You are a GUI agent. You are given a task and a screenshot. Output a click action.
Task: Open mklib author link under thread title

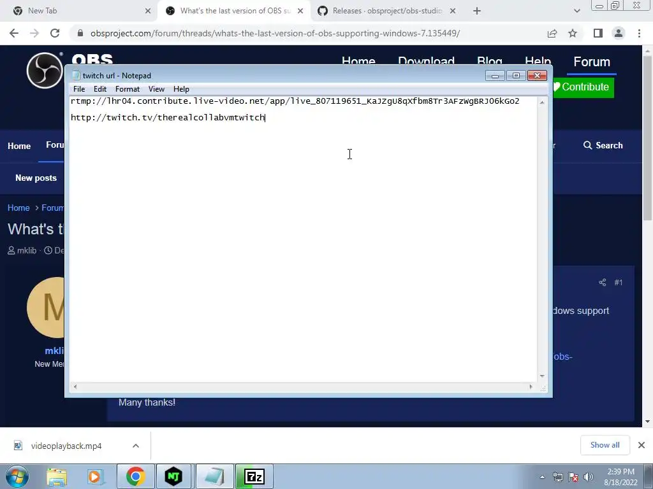tap(27, 250)
